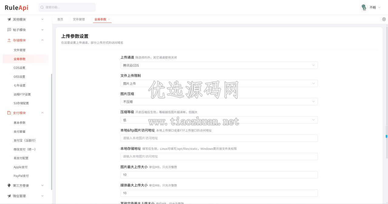Click the upload icon beside 存储模块
Image resolution: width=388 pixels, height=204 pixels.
(9, 40)
